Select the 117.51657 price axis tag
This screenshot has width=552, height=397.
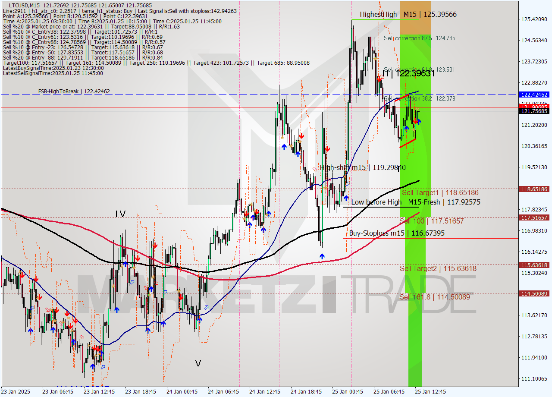(534, 217)
